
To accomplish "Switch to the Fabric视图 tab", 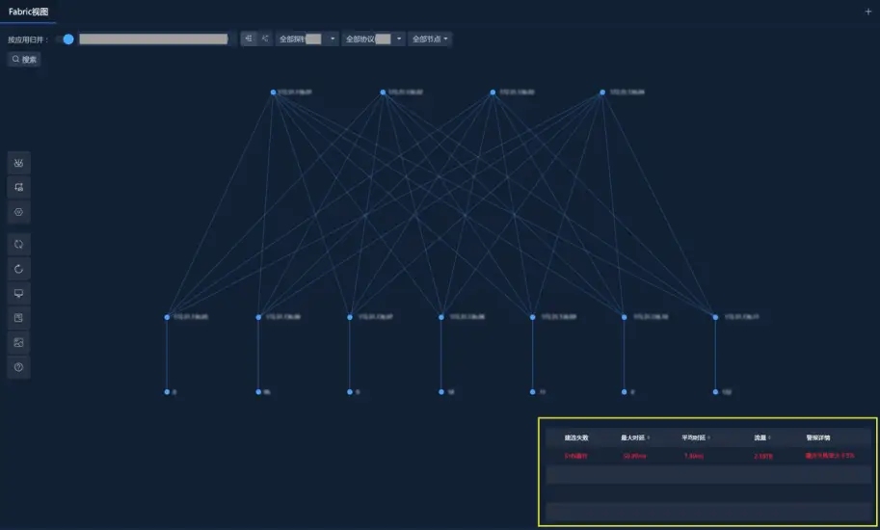I will tap(28, 12).
